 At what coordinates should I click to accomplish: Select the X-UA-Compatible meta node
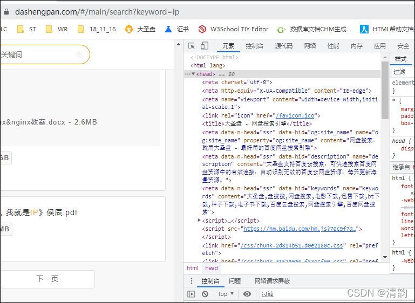tap(287, 91)
